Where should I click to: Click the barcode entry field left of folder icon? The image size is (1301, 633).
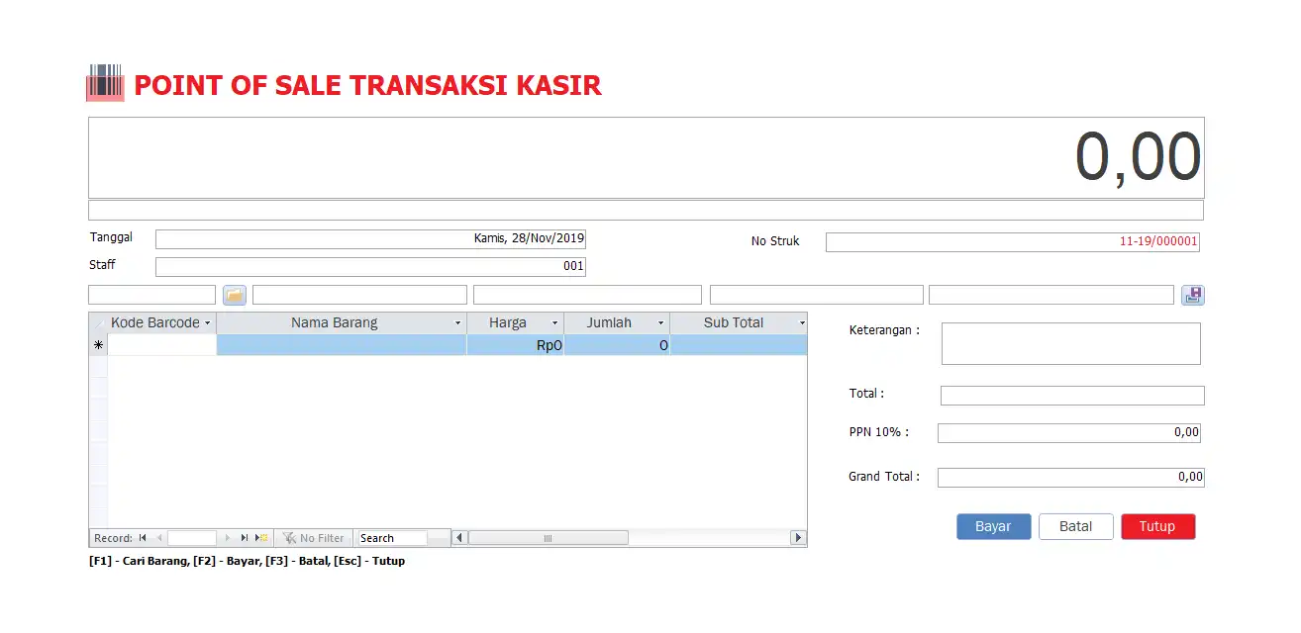click(x=151, y=295)
